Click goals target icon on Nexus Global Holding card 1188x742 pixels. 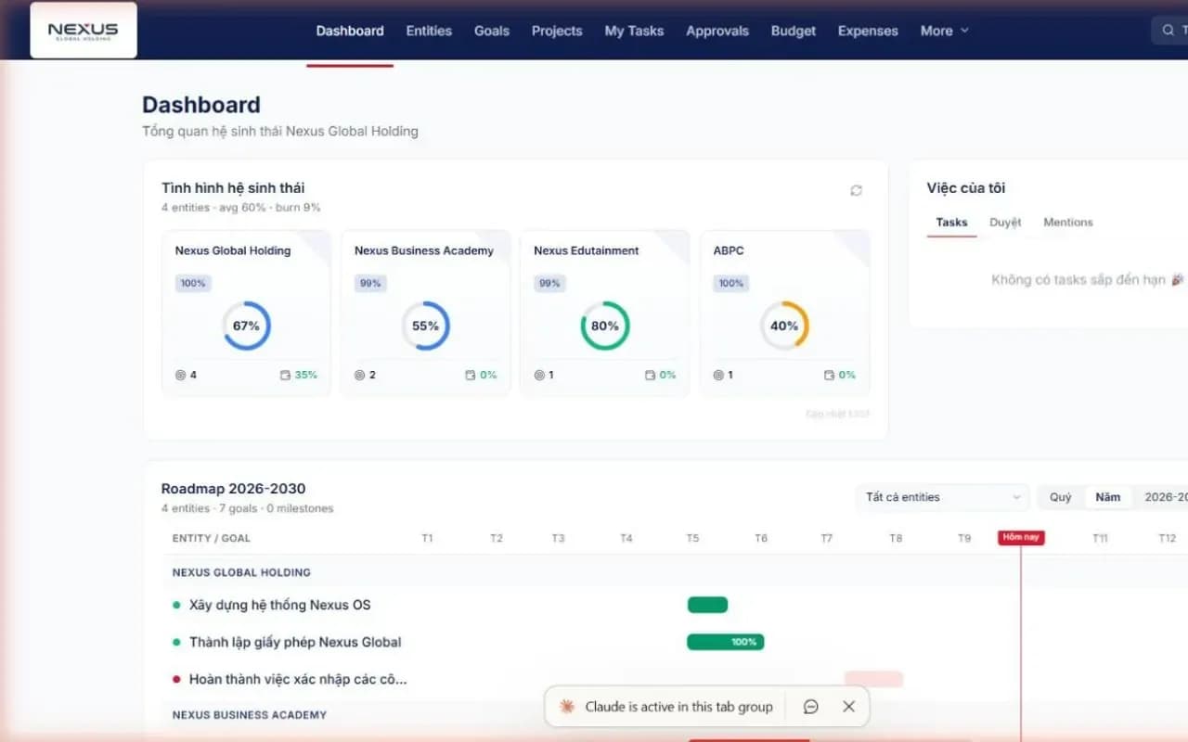181,375
